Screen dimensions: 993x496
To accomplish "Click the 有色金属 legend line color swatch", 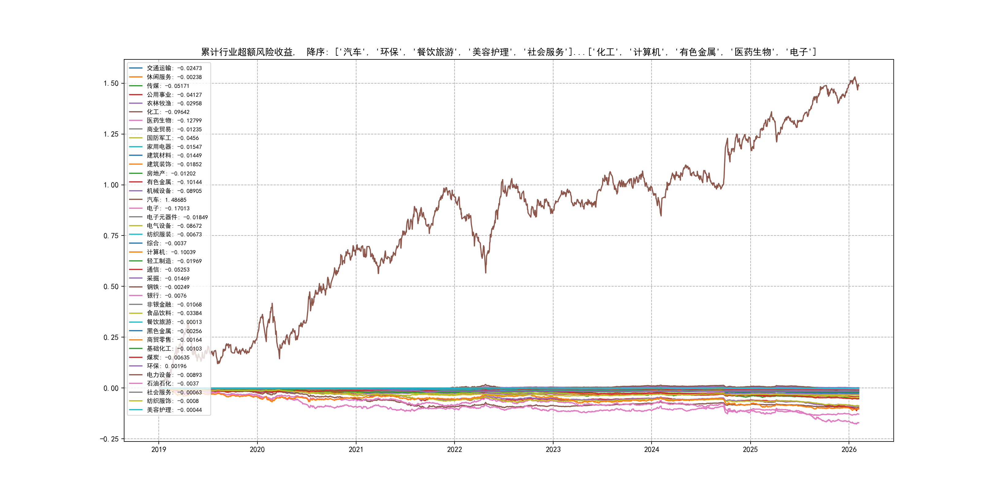I will click(x=136, y=182).
